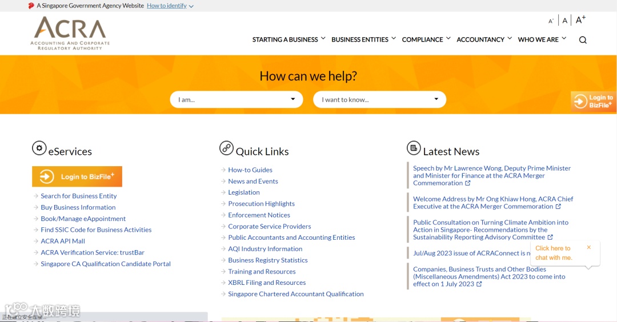Open How-to Guides quick link

[x=250, y=170]
